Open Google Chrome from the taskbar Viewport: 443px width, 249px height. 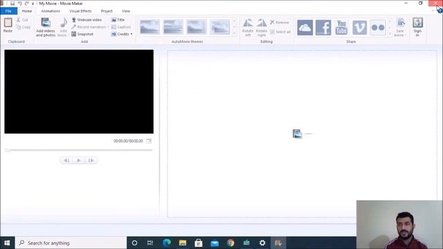pos(230,243)
